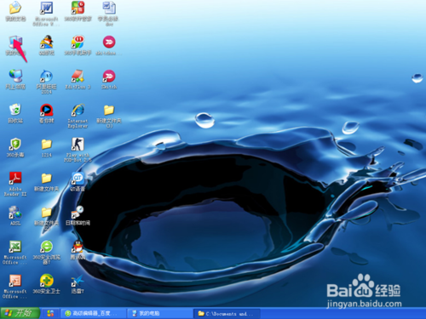The width and height of the screenshot is (426, 319).
Task: Open the 开始 Start menu button
Action: pos(20,313)
